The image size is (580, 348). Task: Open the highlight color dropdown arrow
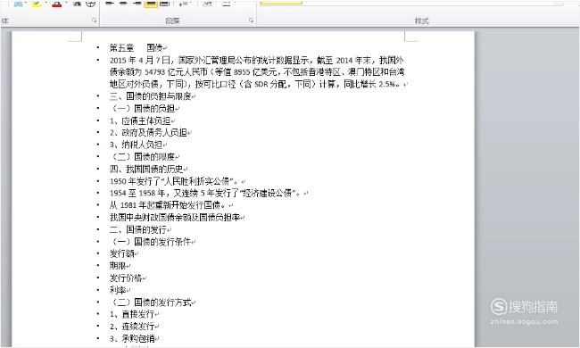(x=46, y=3)
